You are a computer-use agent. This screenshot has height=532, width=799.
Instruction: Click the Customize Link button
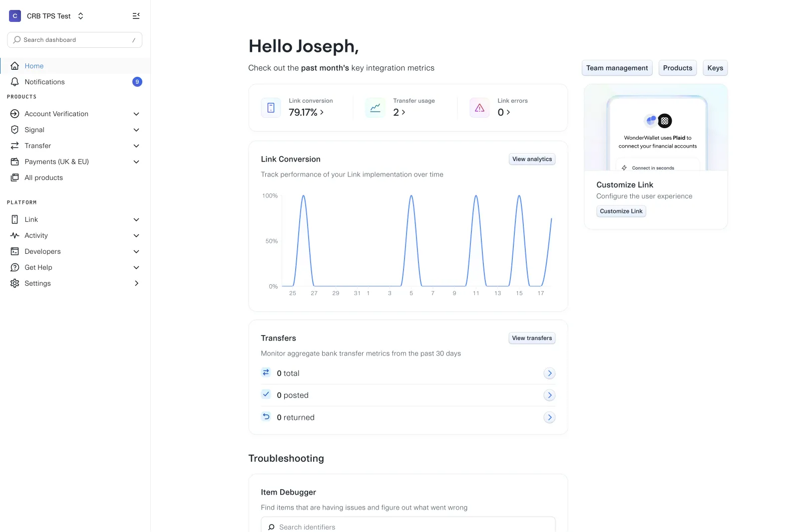tap(621, 211)
